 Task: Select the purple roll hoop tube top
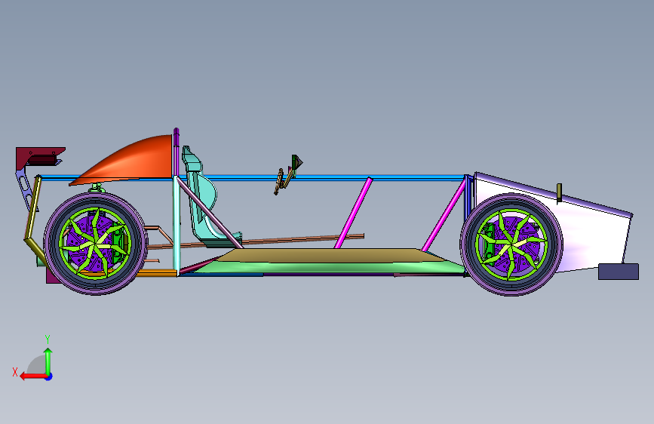pos(176,150)
